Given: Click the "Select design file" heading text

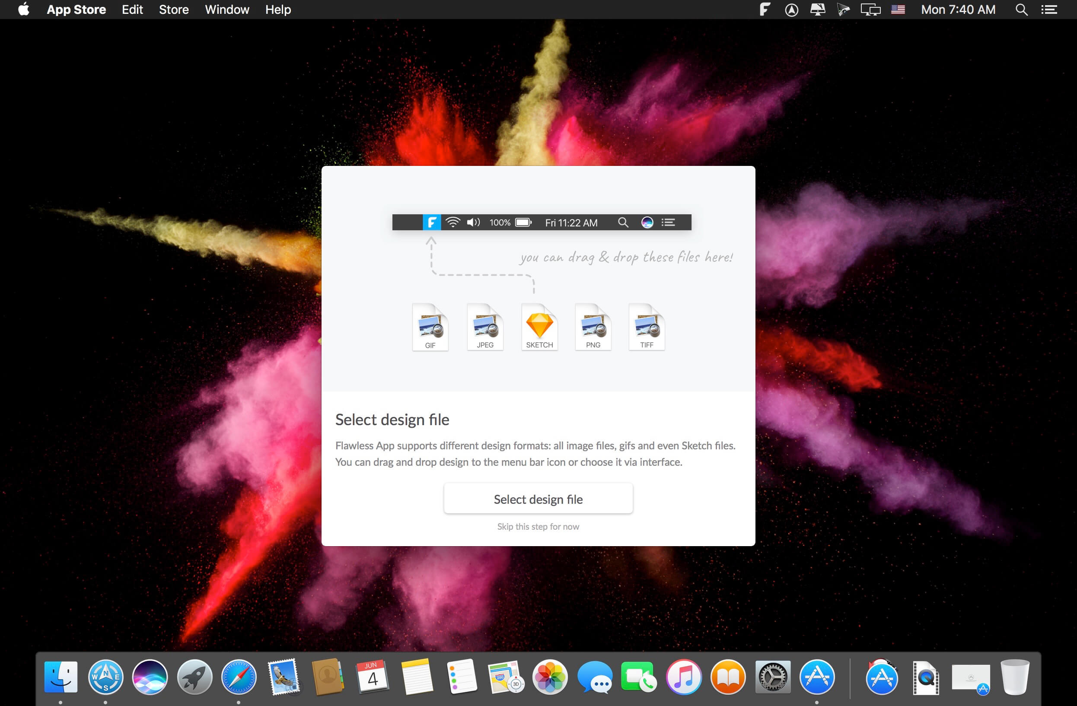Looking at the screenshot, I should point(392,420).
